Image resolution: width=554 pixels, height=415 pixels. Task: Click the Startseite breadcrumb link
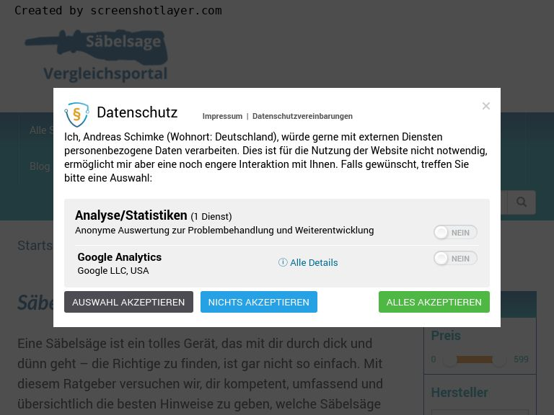(x=35, y=245)
